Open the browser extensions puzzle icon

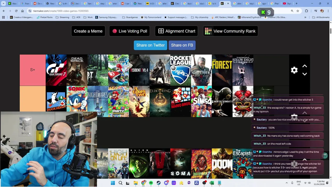[307, 11]
